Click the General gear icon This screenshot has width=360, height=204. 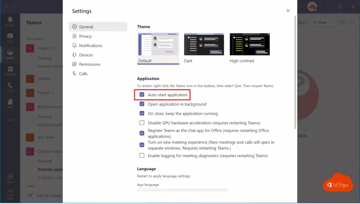(75, 27)
